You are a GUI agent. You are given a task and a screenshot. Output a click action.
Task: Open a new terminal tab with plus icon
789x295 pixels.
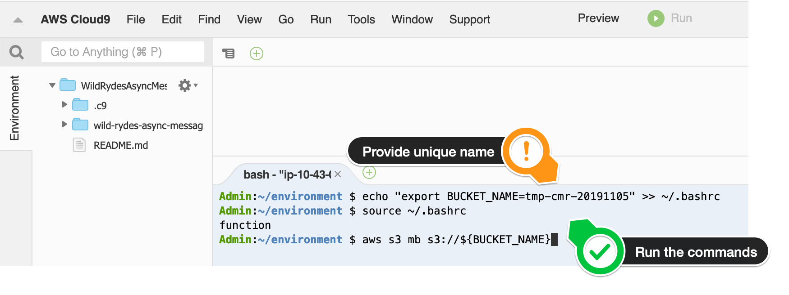coord(369,172)
